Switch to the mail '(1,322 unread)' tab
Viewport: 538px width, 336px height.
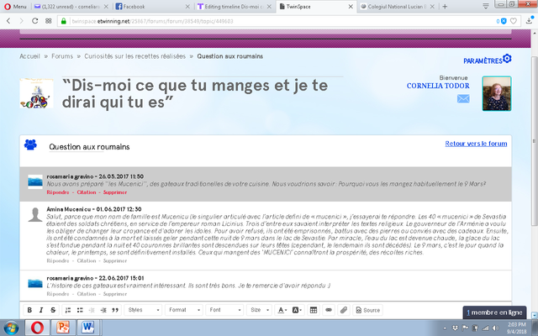71,7
